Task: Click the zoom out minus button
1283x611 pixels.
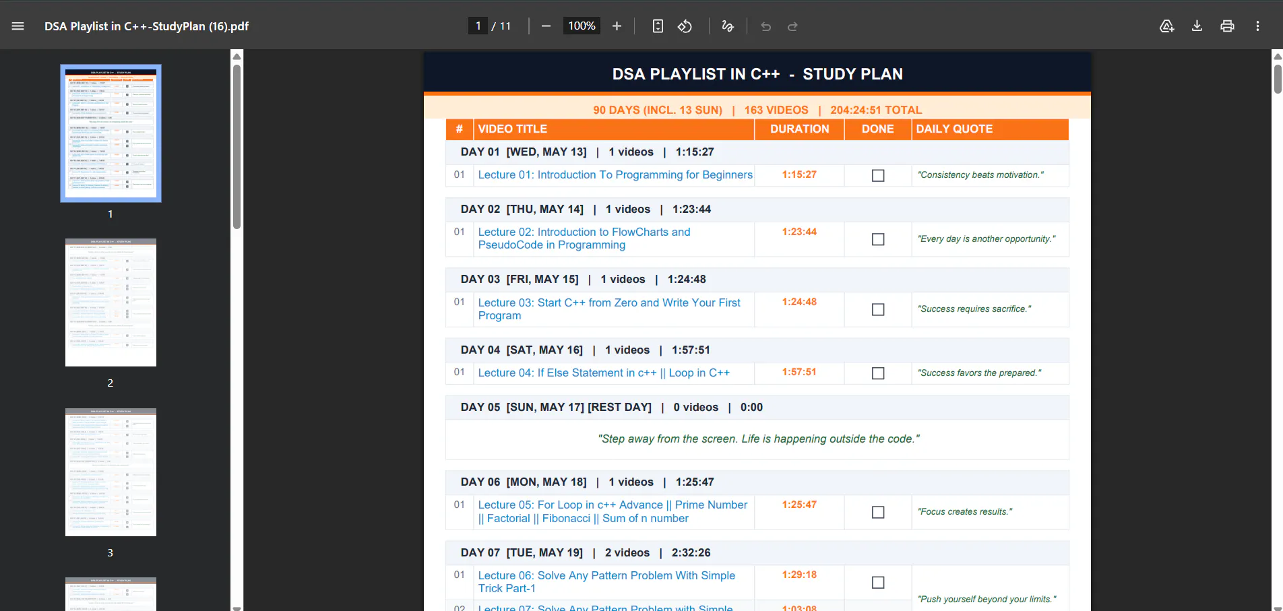Action: [546, 26]
